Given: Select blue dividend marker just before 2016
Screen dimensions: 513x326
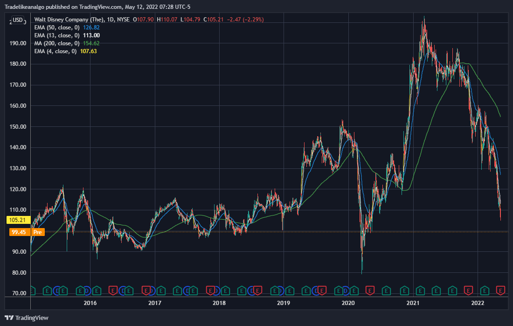Looking at the screenshot, I should point(87,291).
